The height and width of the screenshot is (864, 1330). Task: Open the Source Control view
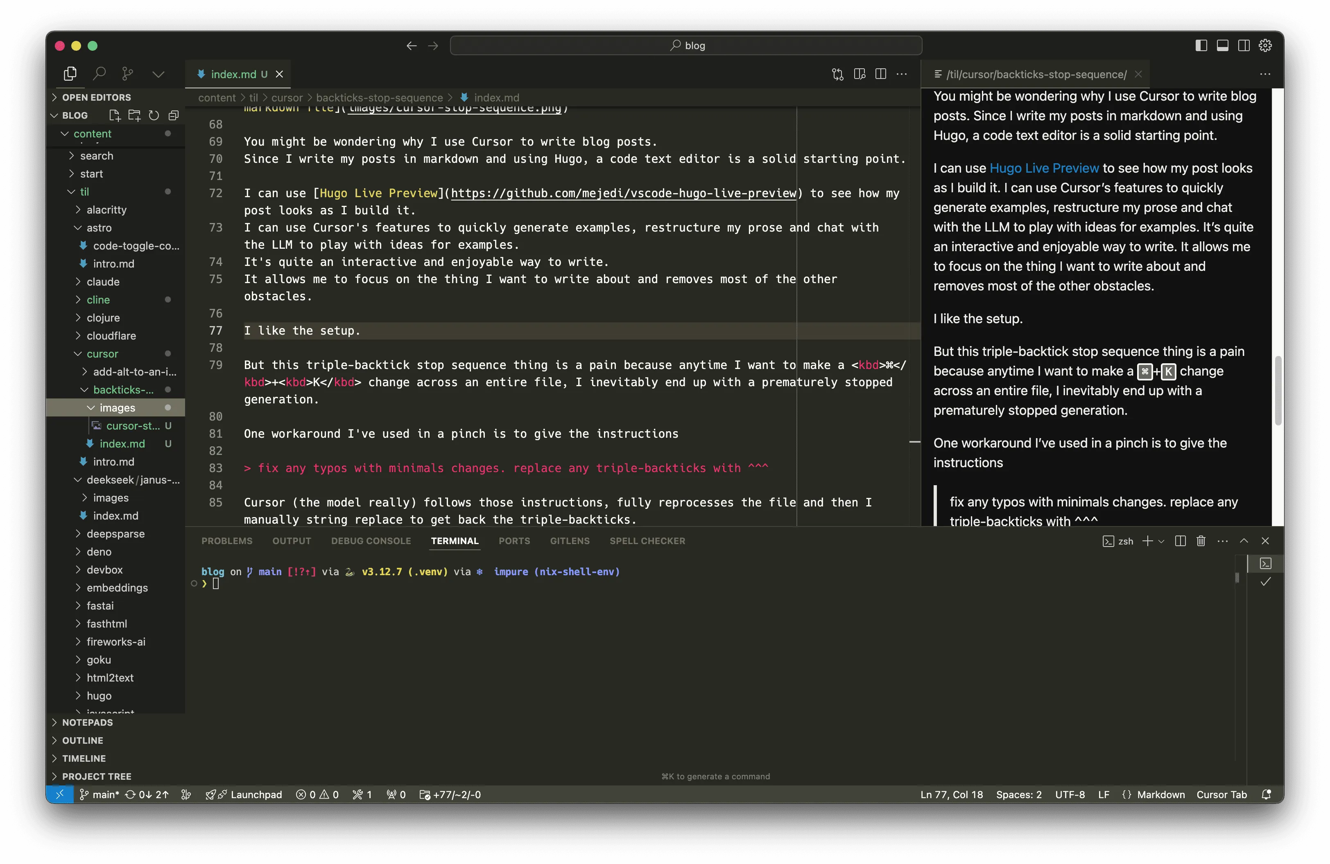(127, 73)
